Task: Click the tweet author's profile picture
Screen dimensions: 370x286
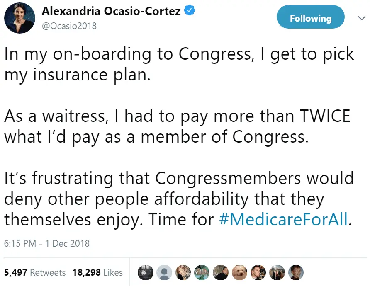Action: [19, 18]
